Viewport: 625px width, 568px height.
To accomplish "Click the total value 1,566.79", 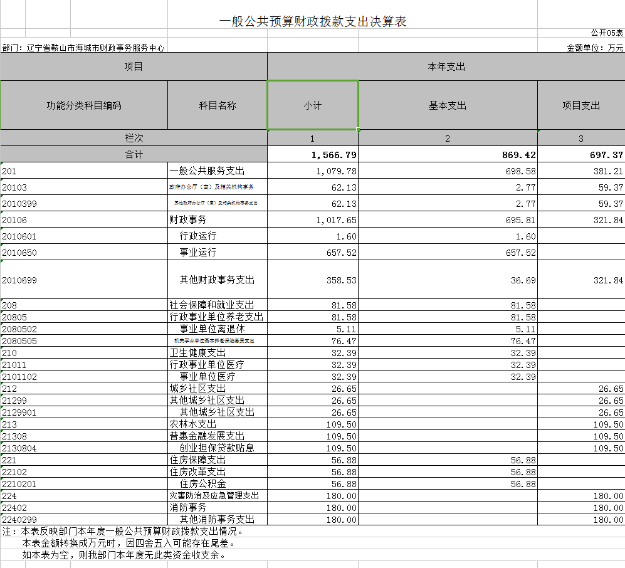I will click(313, 154).
